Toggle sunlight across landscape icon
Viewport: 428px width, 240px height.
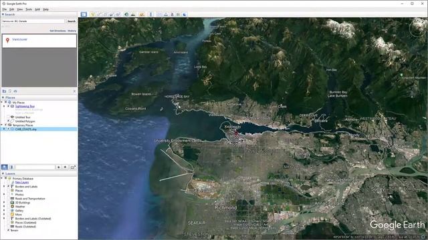[x=133, y=15]
